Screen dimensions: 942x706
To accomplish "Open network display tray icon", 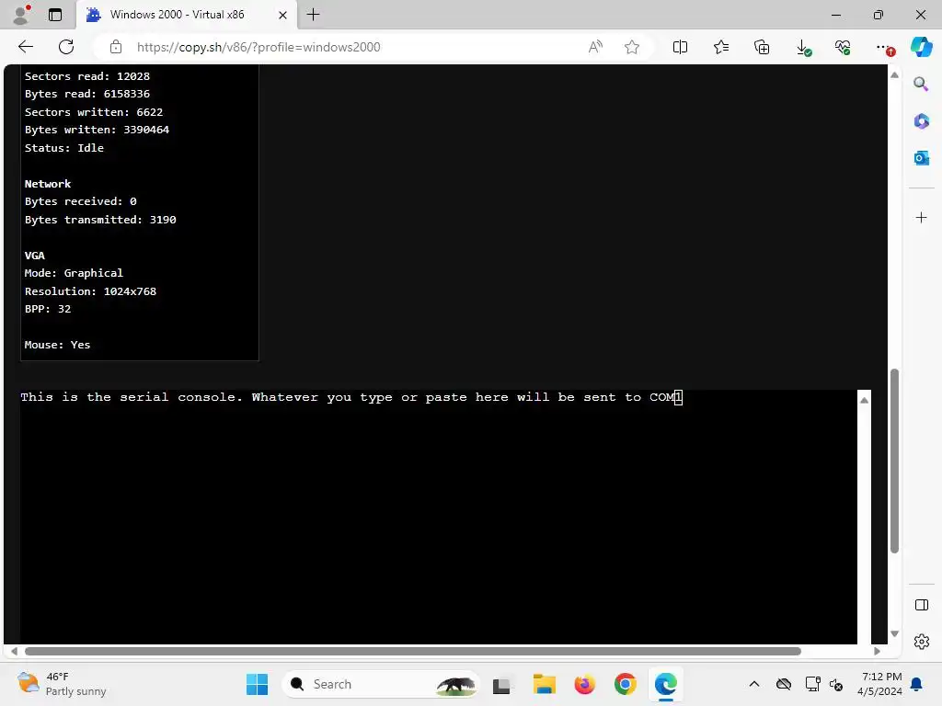I will (x=812, y=684).
